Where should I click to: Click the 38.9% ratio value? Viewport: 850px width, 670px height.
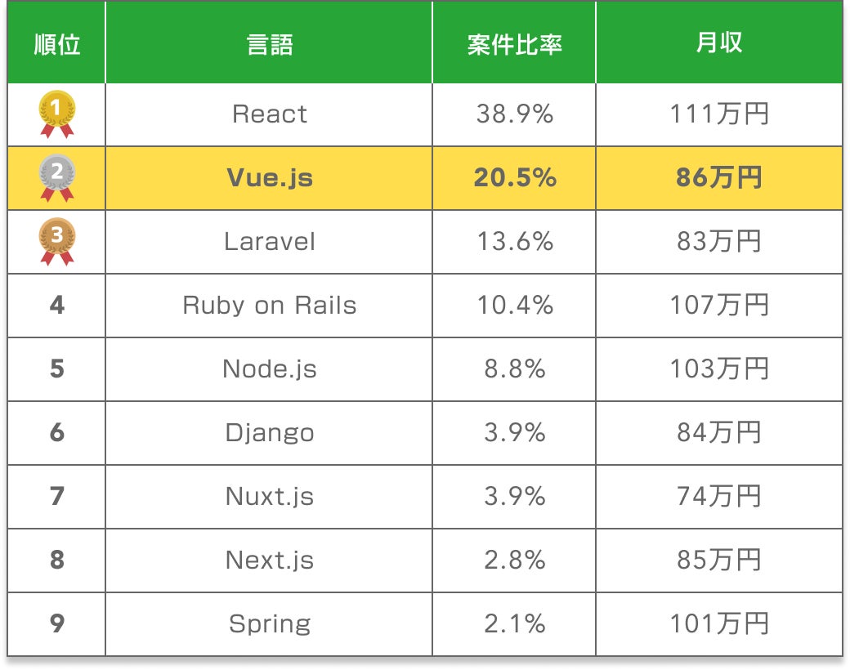pyautogui.click(x=514, y=114)
